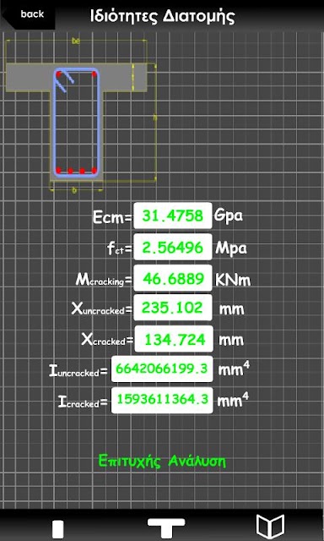
Task: Click the blue stirrup hook in diagram
Action: [66, 82]
